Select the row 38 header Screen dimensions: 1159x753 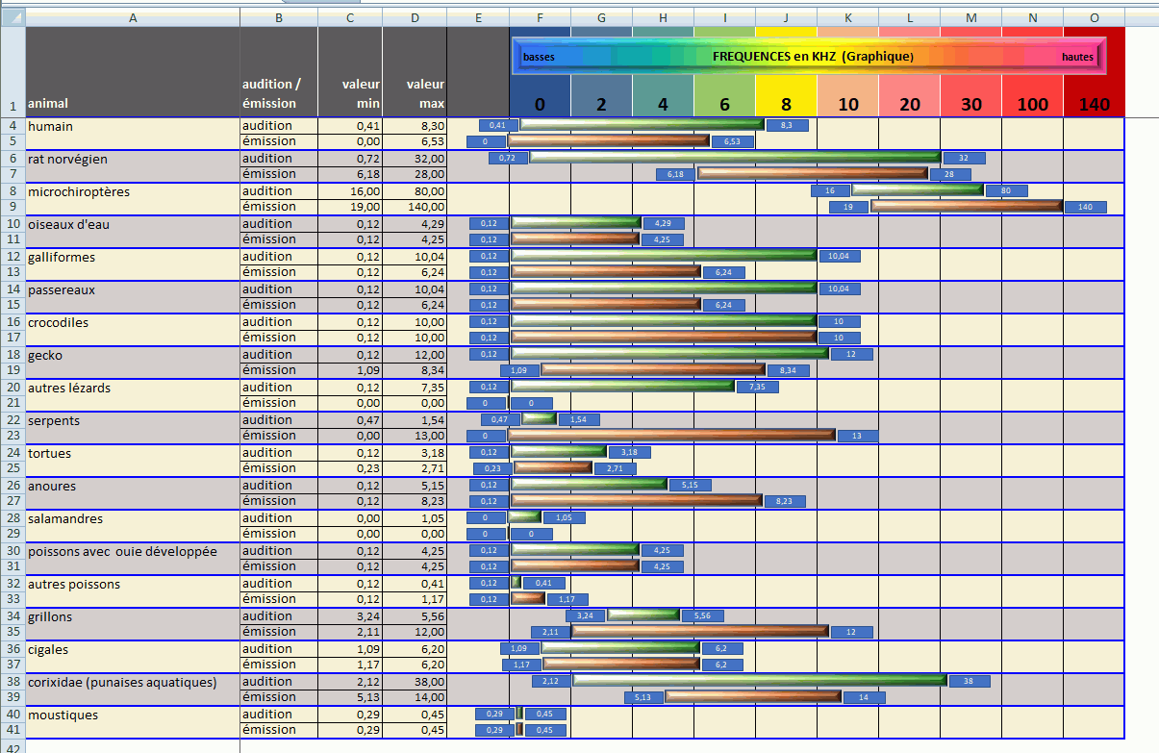point(13,682)
